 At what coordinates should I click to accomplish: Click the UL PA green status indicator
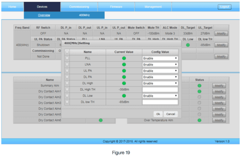[124, 71]
